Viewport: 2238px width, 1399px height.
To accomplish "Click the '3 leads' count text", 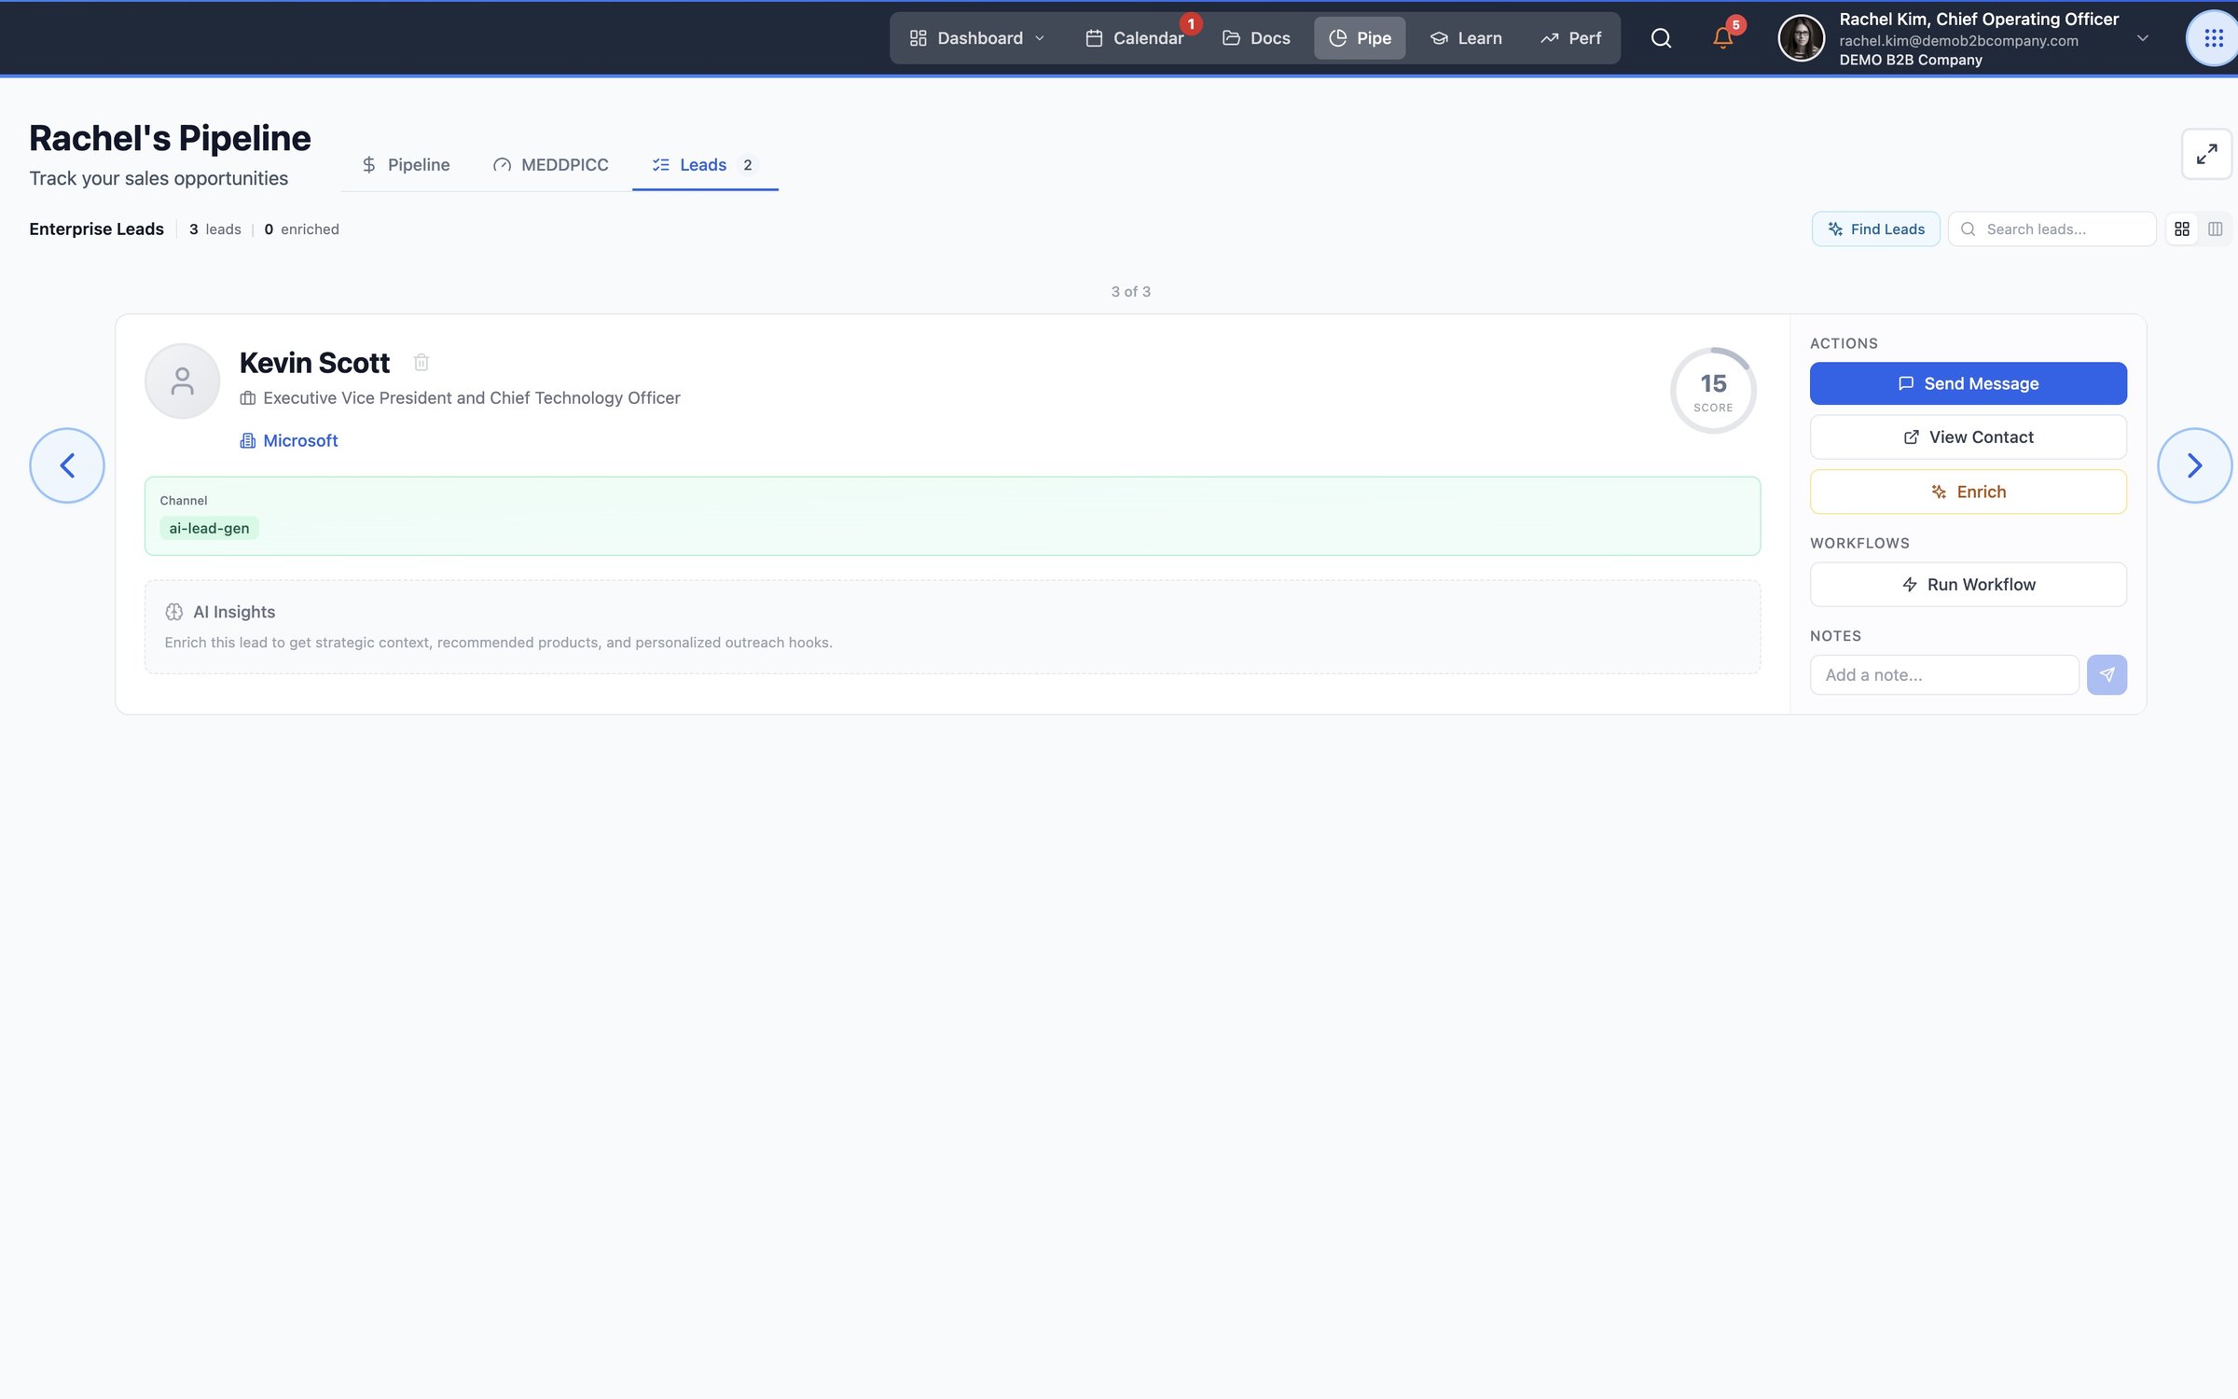I will point(214,229).
